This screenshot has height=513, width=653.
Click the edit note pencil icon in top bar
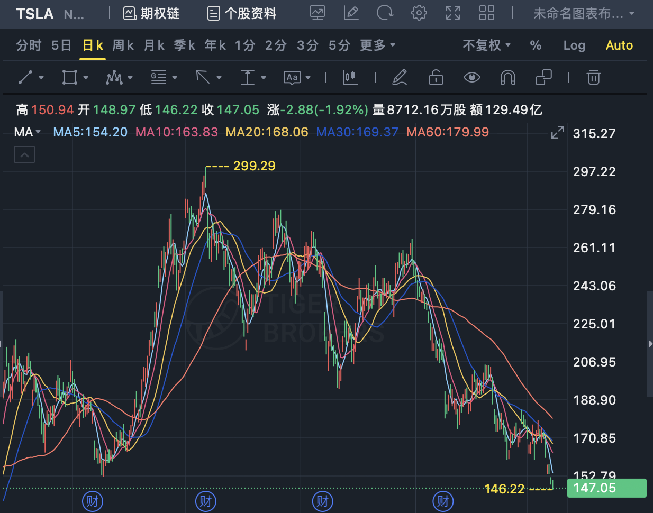pyautogui.click(x=351, y=13)
